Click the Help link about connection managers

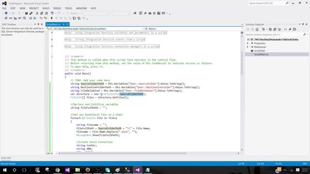[x=112, y=46]
